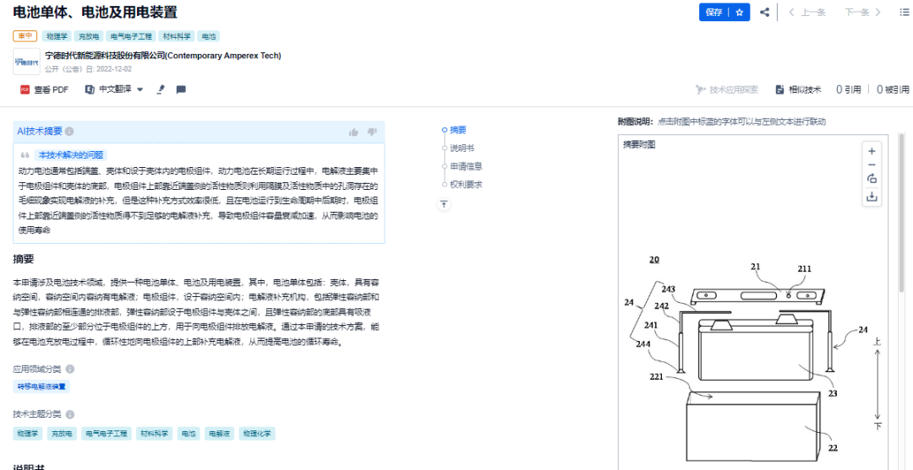Select the 物理学 tag under the title

(57, 36)
